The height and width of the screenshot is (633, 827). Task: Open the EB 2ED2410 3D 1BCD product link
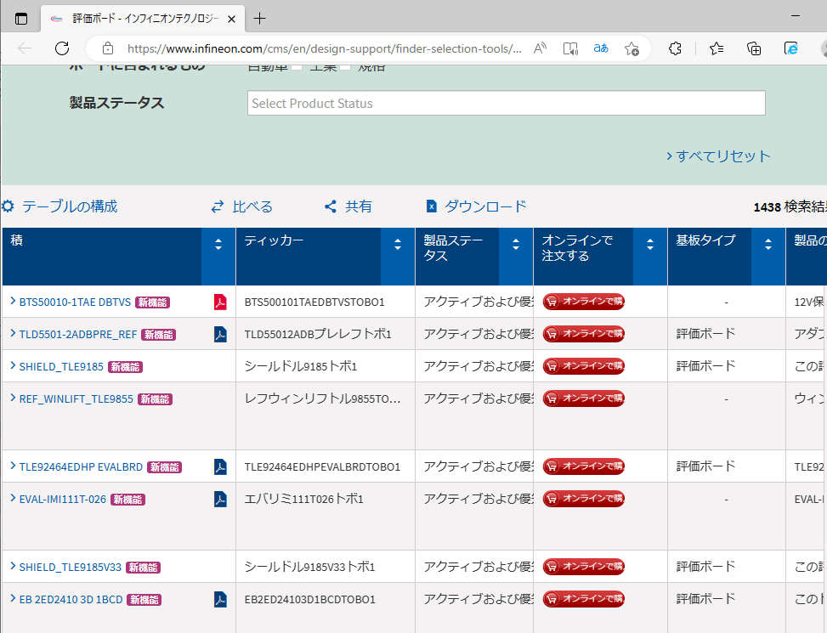point(71,599)
